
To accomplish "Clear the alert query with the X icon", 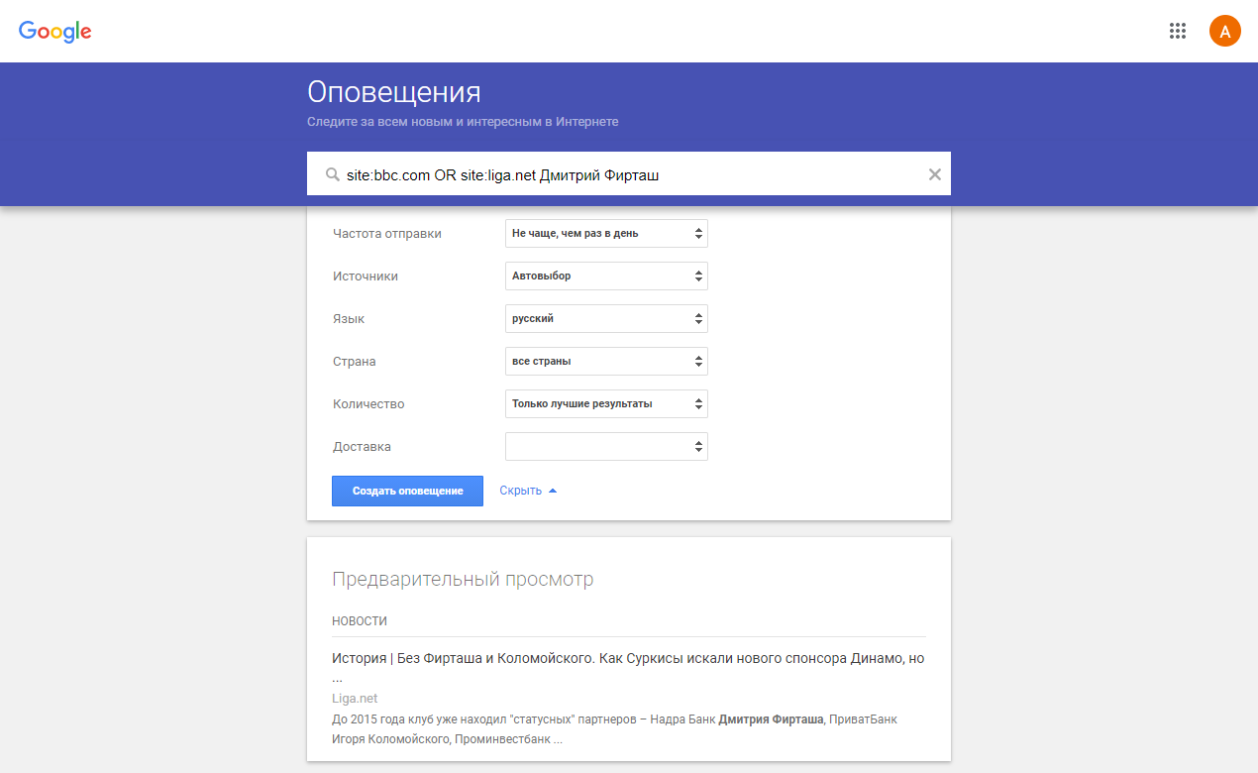I will pos(934,174).
